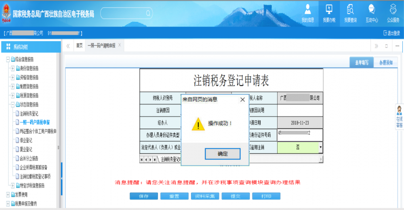Expand the 发票使用 tree node
Screen dimensions: 404x210
8,195
